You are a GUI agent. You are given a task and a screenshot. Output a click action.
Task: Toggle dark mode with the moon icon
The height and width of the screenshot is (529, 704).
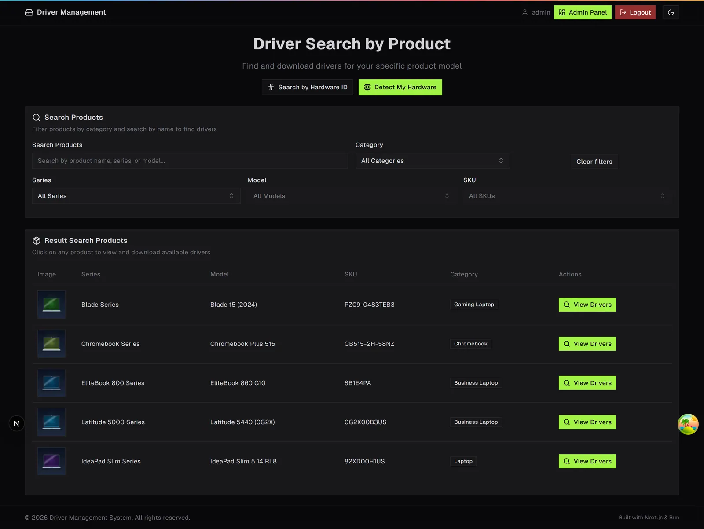pyautogui.click(x=671, y=12)
